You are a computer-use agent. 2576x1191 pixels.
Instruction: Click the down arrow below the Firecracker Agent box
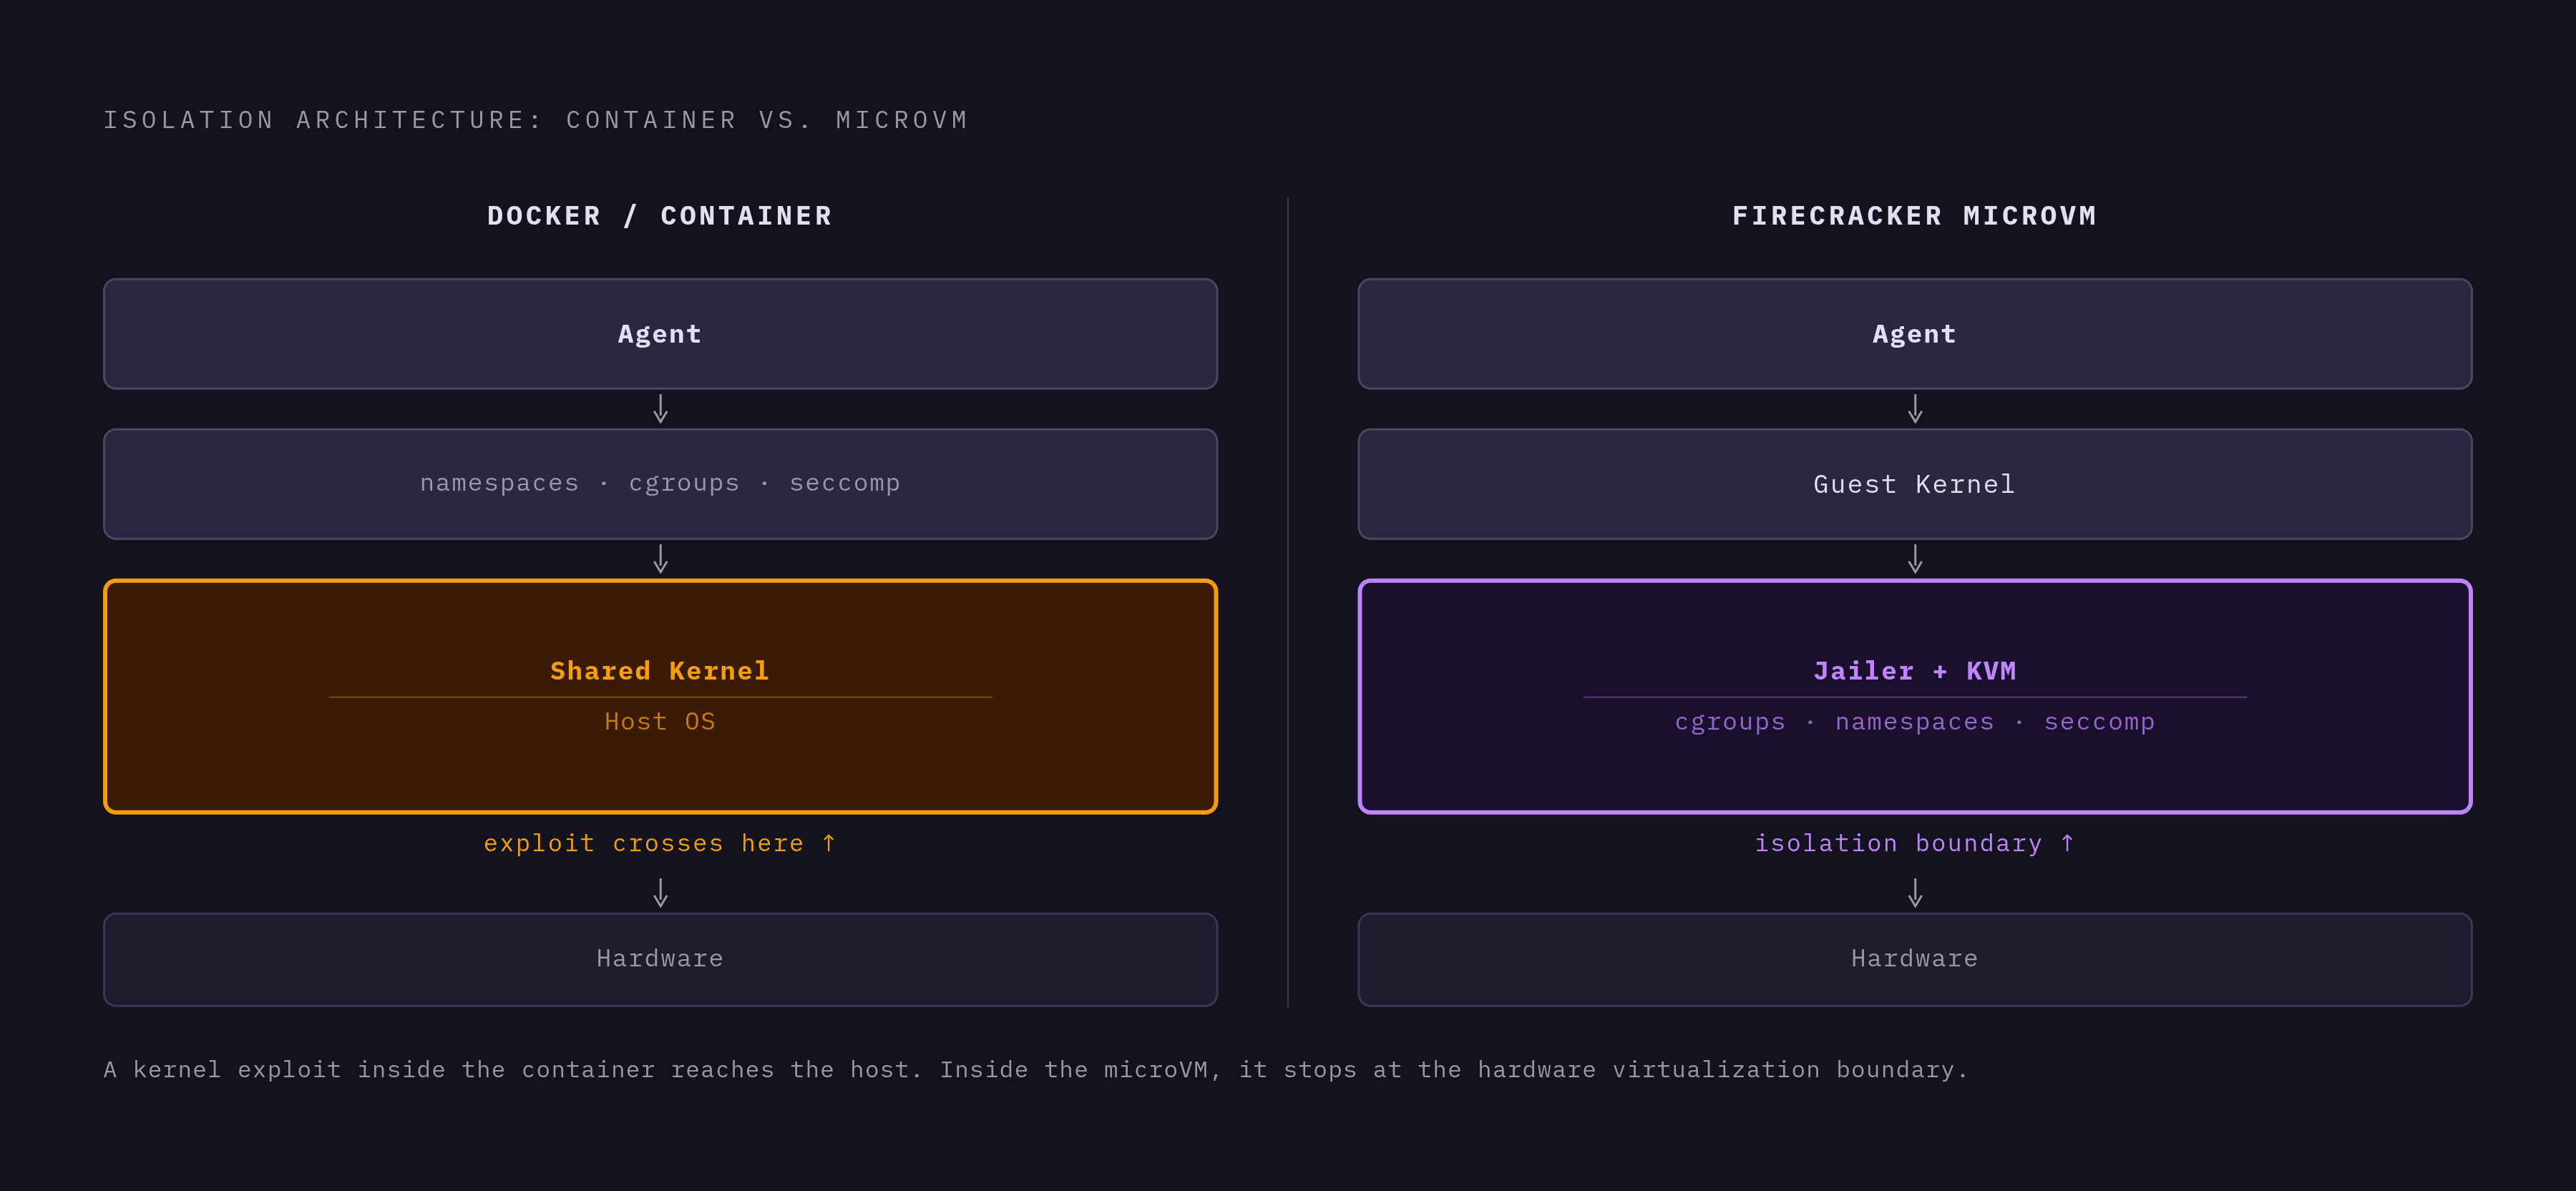click(x=1914, y=409)
